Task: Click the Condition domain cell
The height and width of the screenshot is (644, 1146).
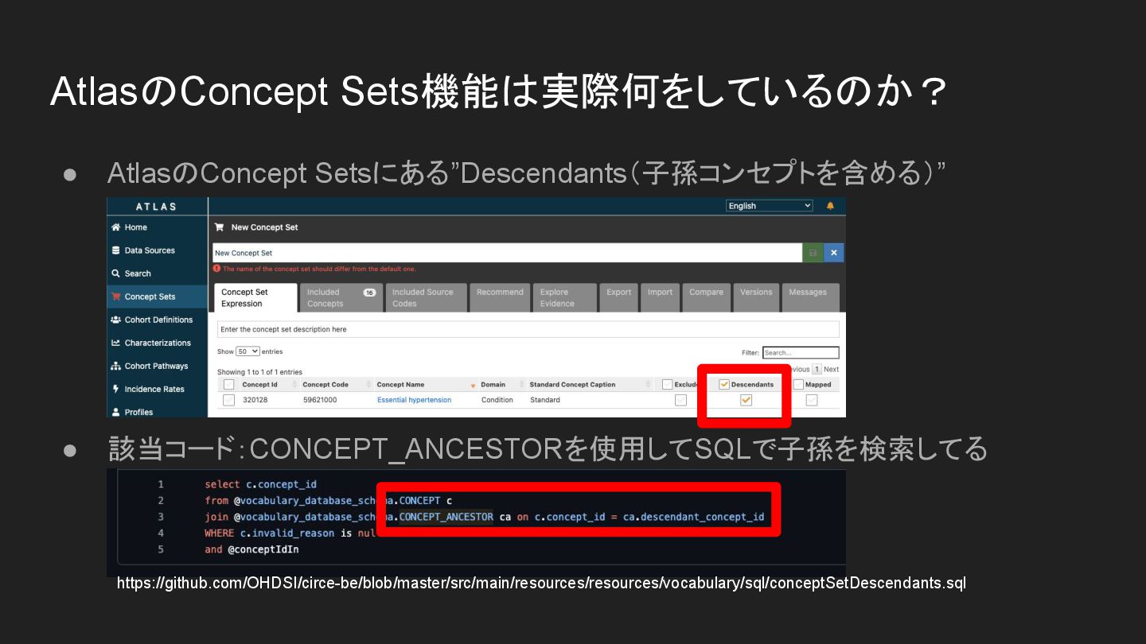Action: (x=497, y=400)
